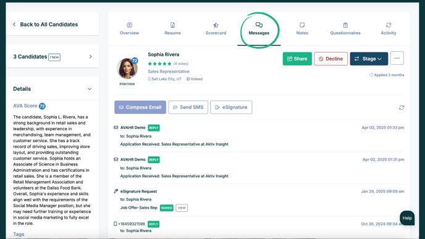The height and width of the screenshot is (239, 425).
Task: Expand the 3 Candidates list arrow
Action: [91, 57]
